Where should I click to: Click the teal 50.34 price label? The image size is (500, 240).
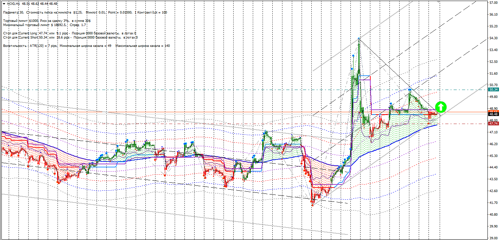click(493, 90)
